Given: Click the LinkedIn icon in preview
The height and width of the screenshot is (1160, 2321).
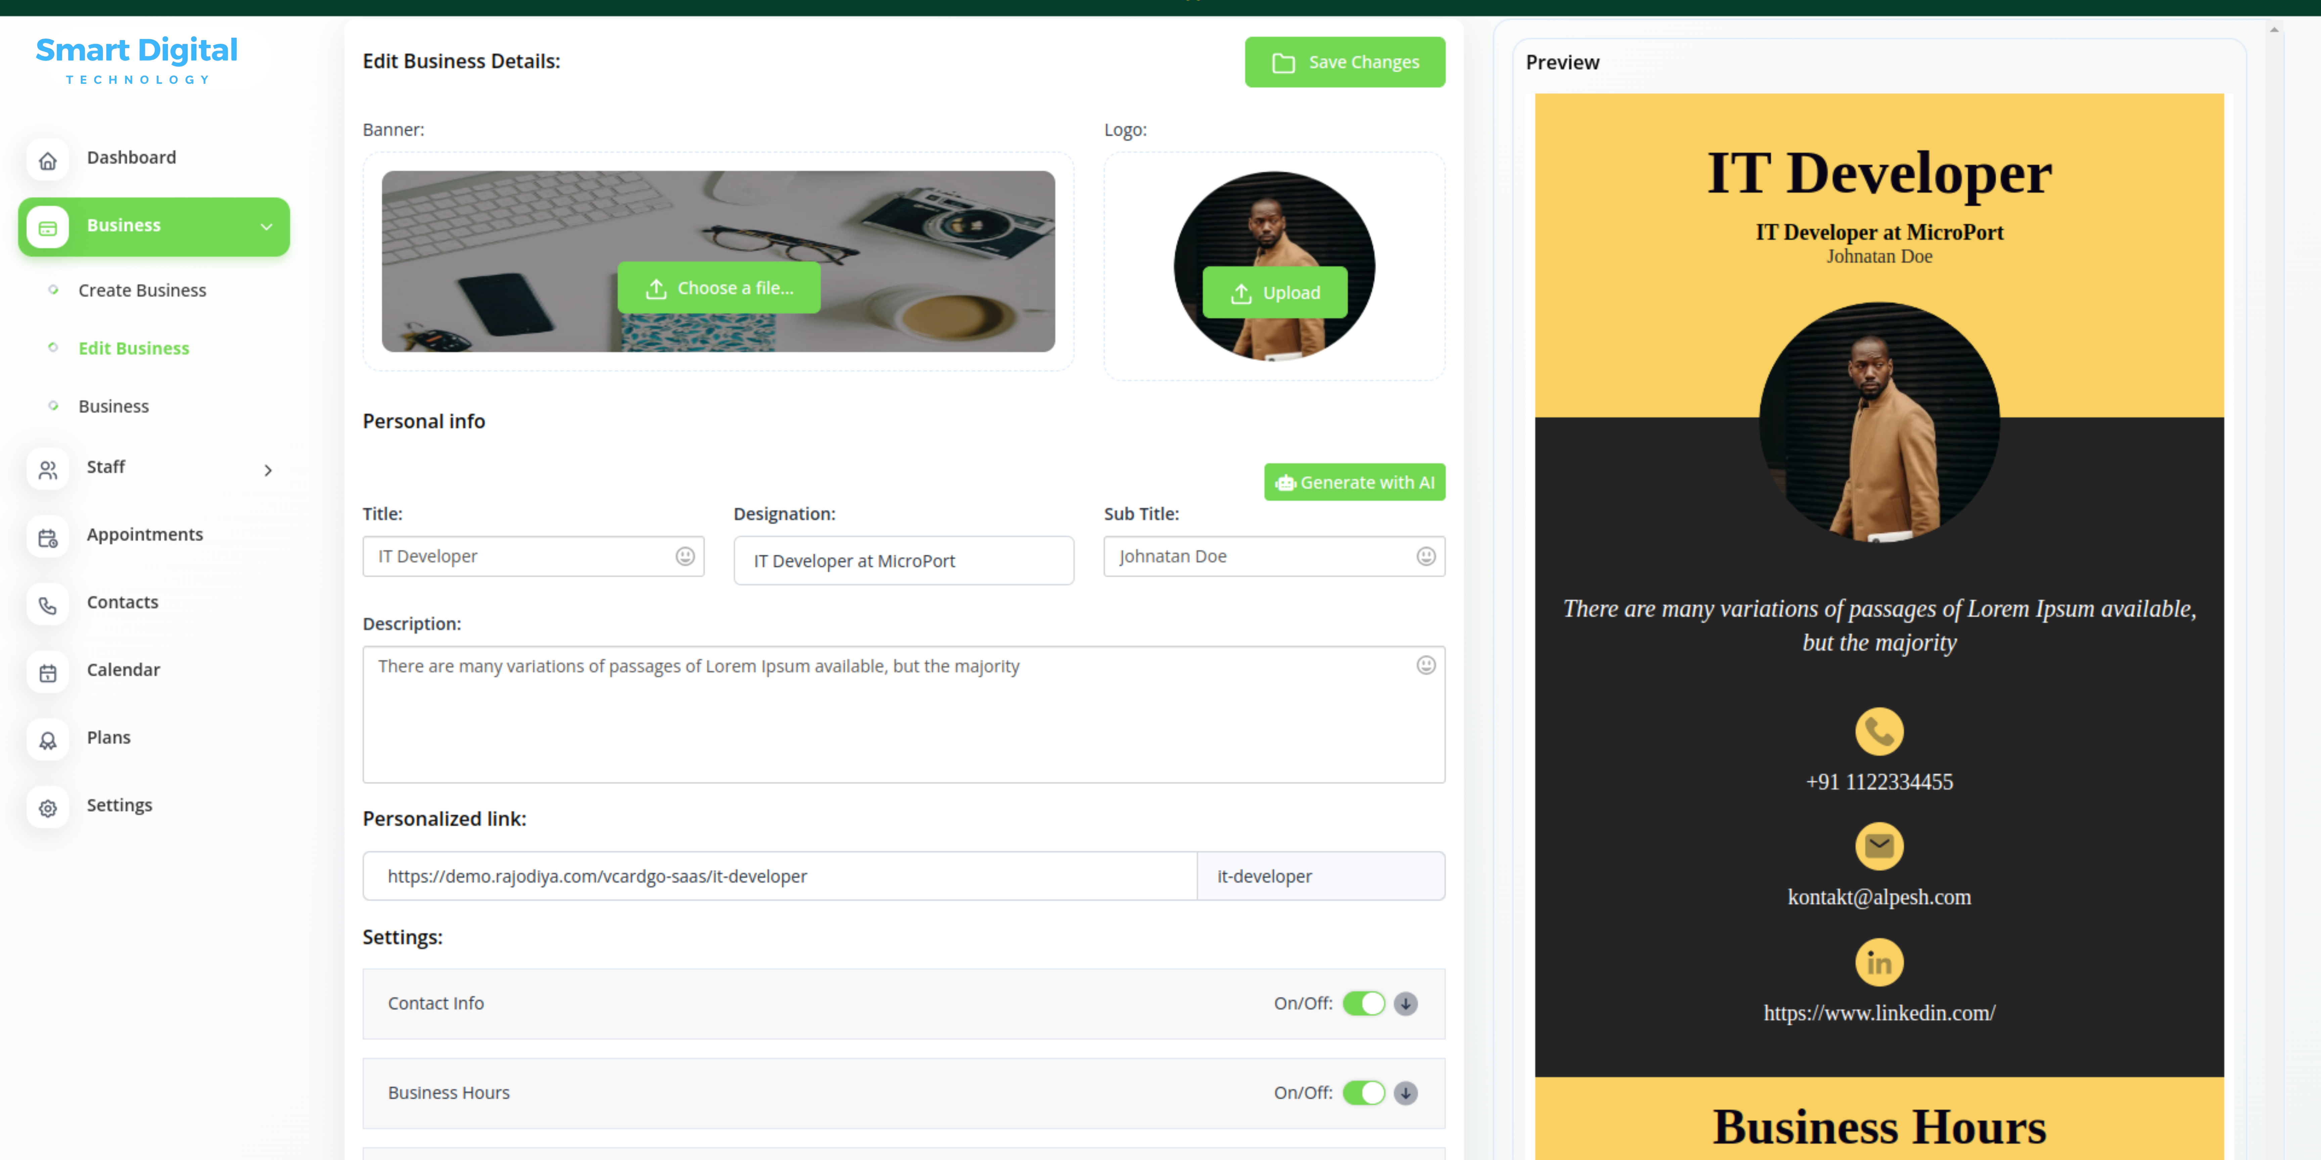Looking at the screenshot, I should click(x=1879, y=962).
